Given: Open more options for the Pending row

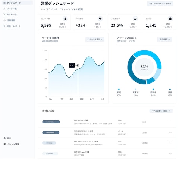Looking at the screenshot, I should point(170,143).
